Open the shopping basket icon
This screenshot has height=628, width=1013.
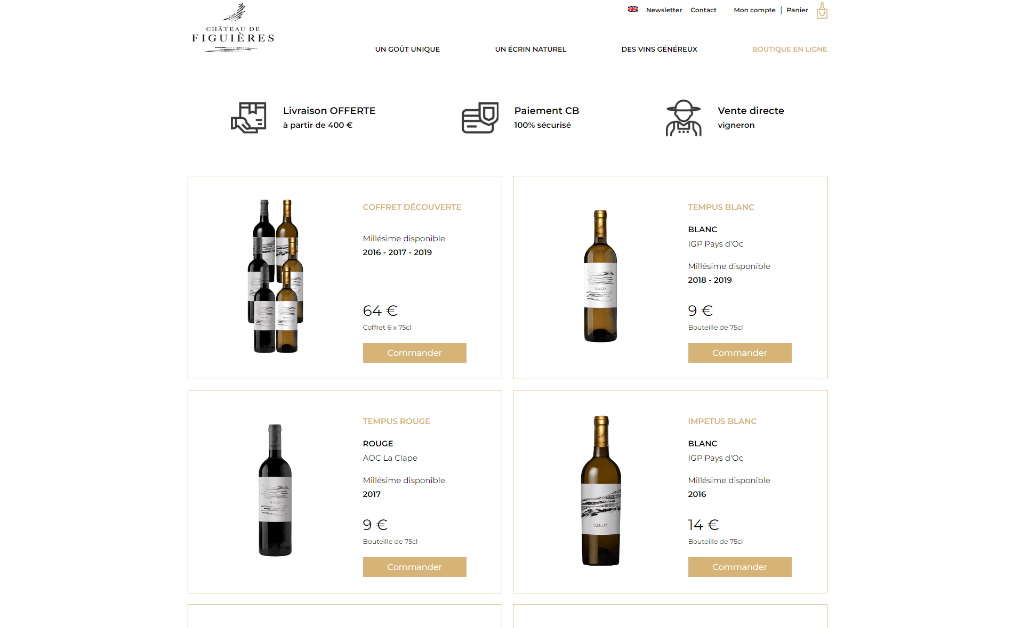[x=822, y=11]
